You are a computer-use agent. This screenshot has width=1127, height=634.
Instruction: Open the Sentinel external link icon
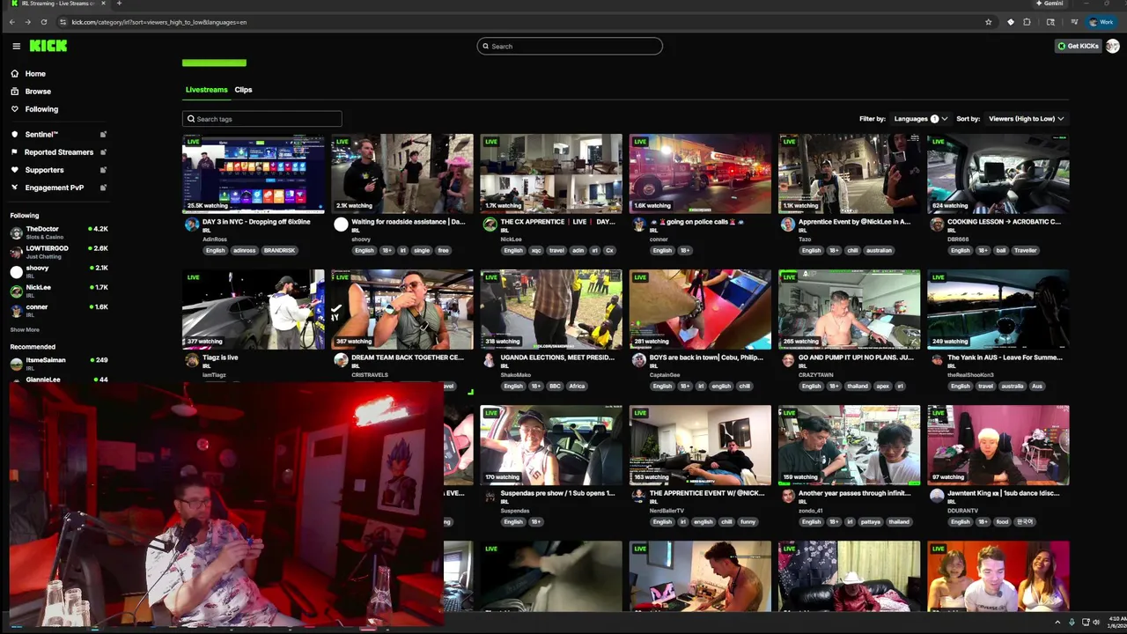point(103,134)
